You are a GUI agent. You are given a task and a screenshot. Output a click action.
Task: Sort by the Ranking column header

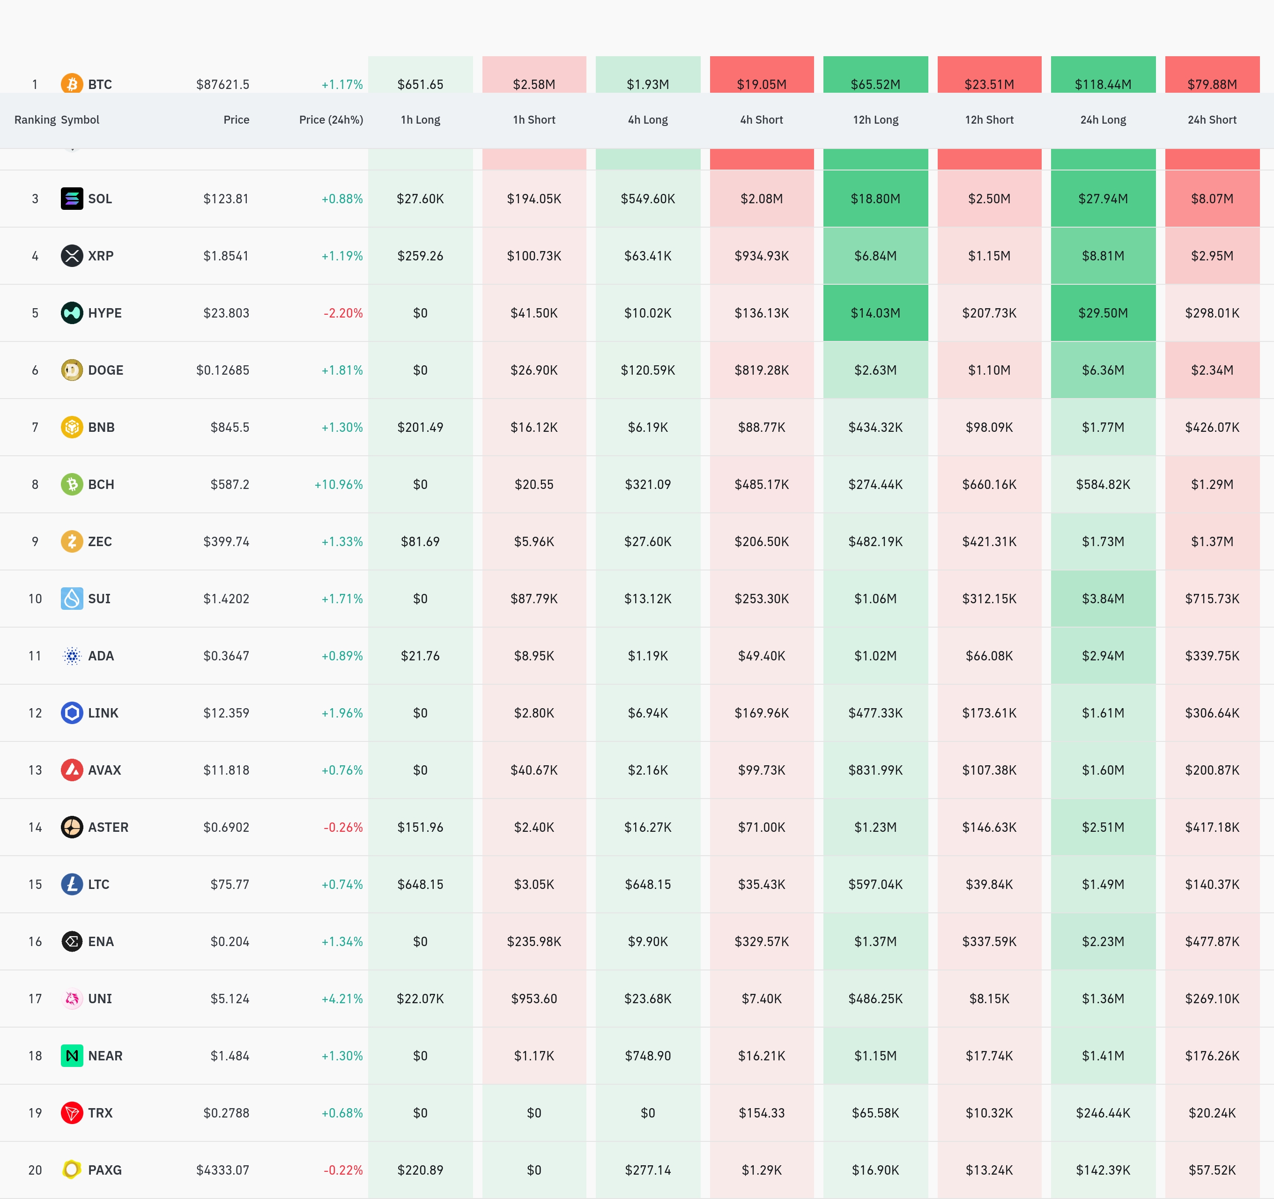tap(35, 120)
